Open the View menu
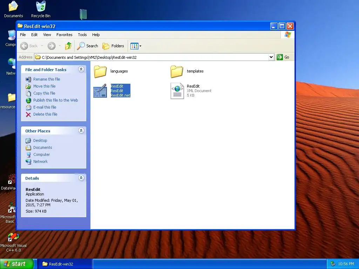 (47, 35)
